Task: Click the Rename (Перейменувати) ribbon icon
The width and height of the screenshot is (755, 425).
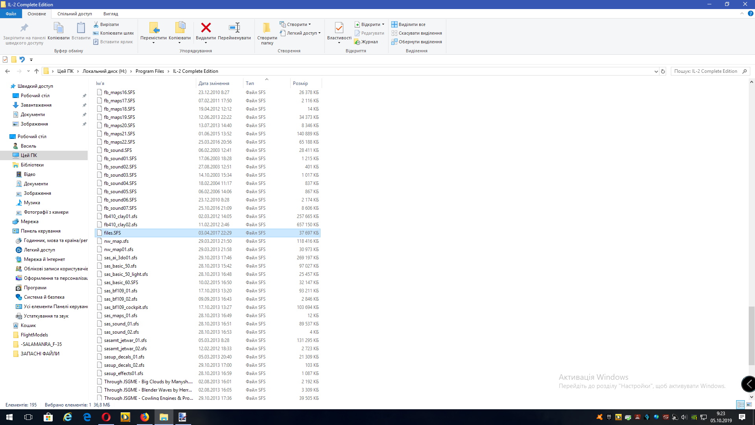Action: pos(234,28)
